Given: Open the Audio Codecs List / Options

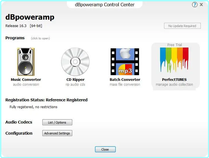Looking at the screenshot, I should coord(57,122).
